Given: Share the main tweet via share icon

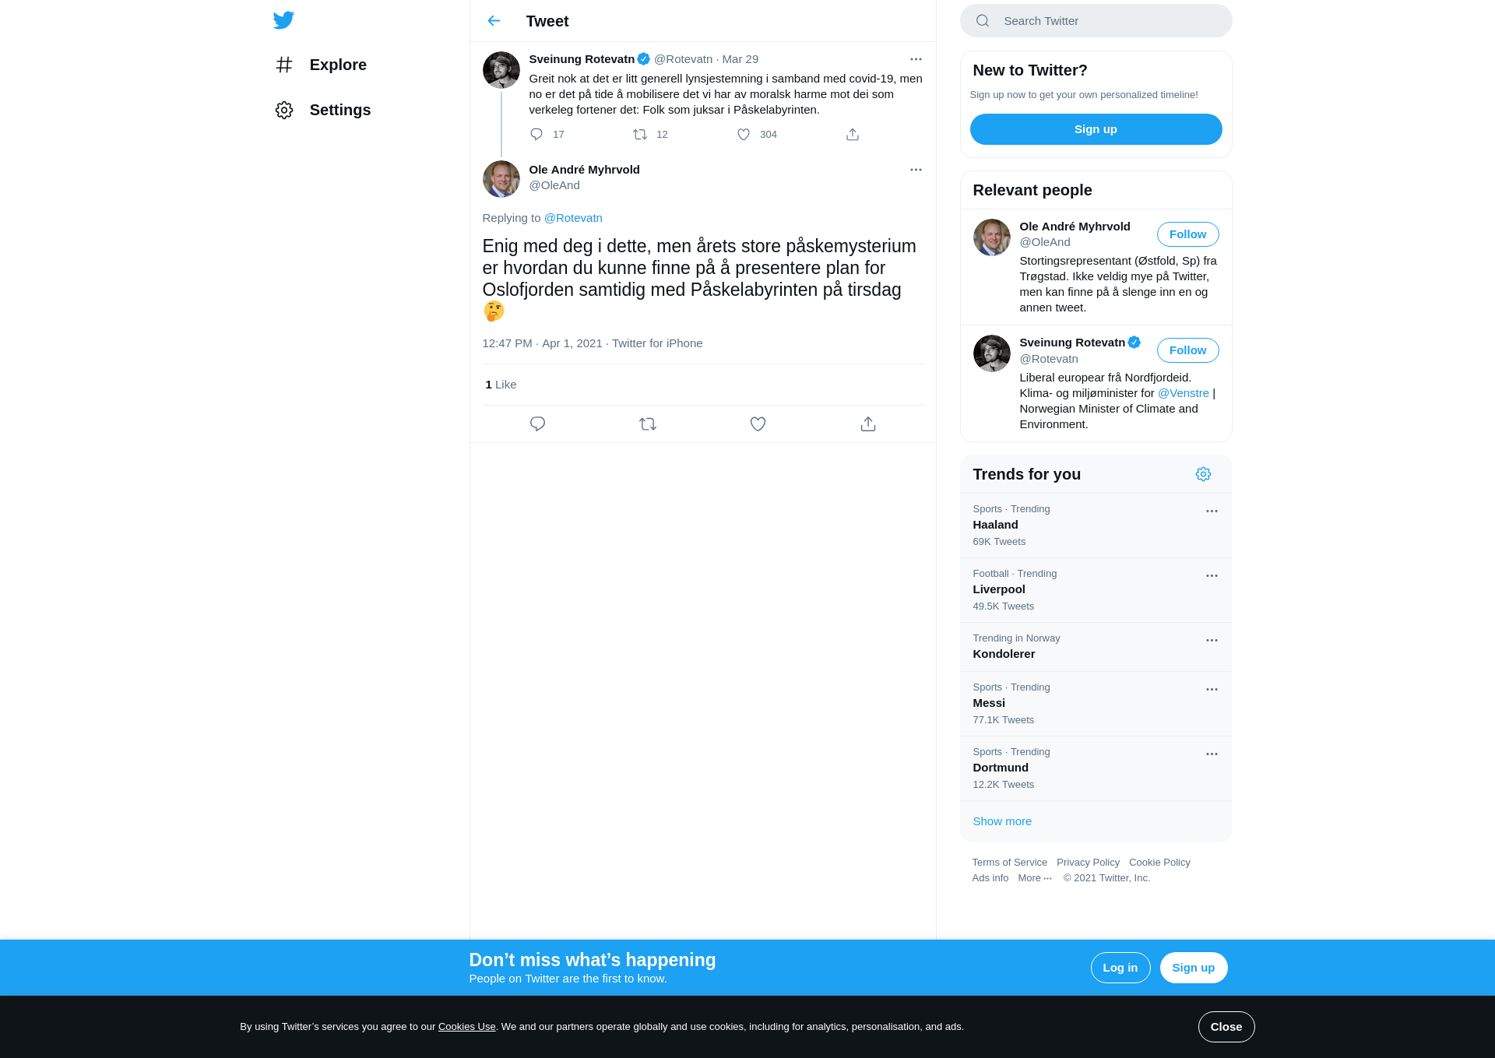Looking at the screenshot, I should [x=868, y=424].
